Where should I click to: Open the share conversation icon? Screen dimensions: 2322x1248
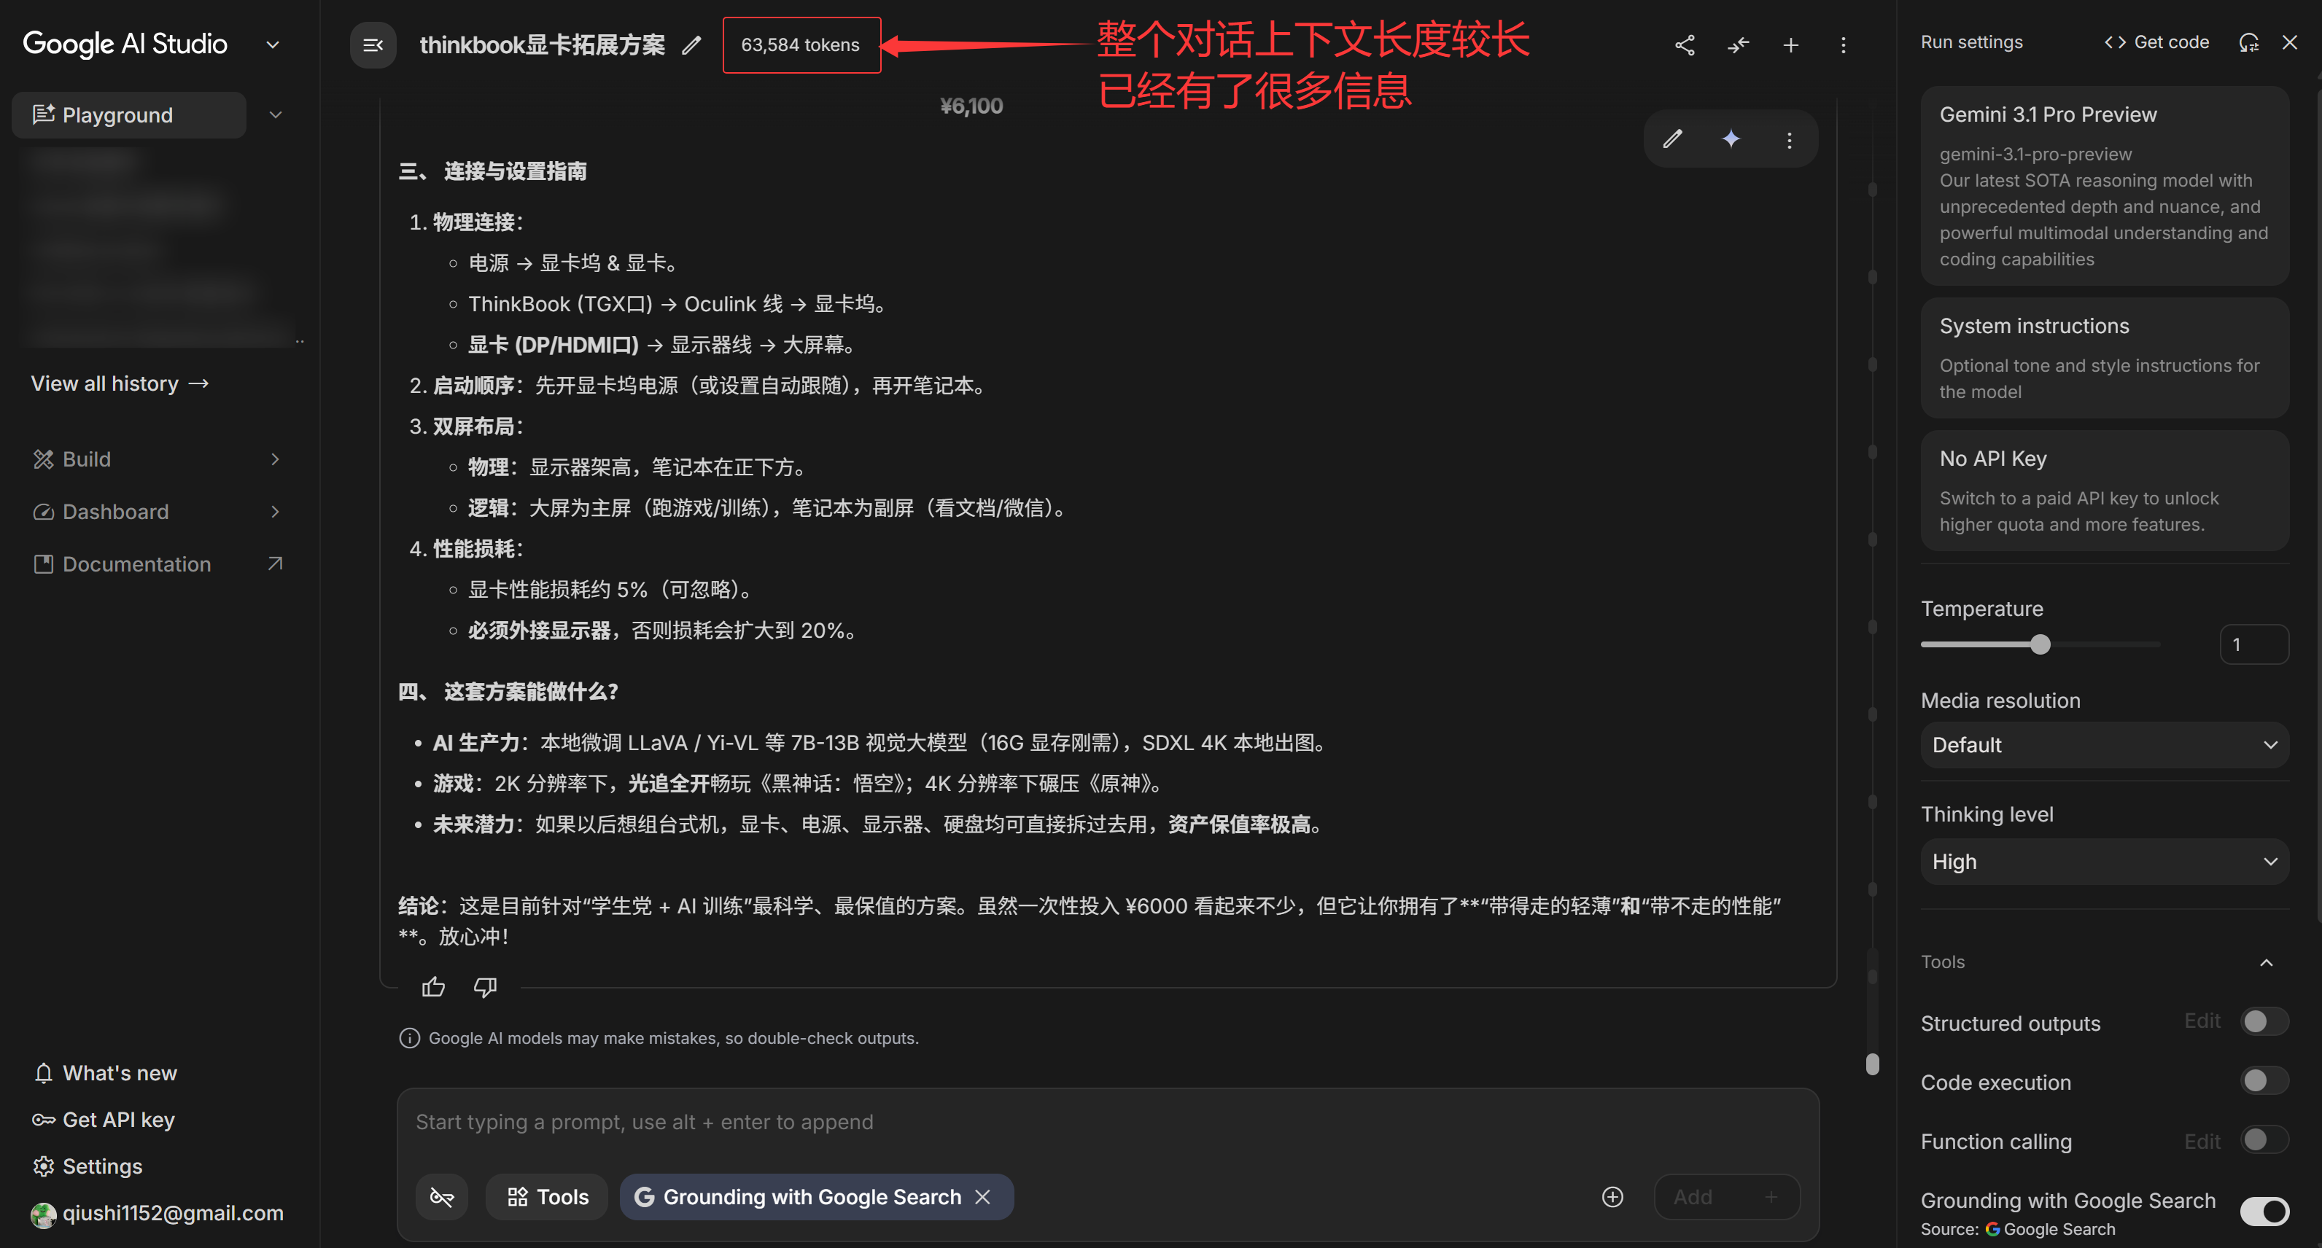pyautogui.click(x=1685, y=44)
